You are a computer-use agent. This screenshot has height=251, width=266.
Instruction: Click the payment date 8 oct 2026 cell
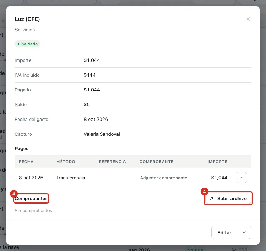pos(31,178)
